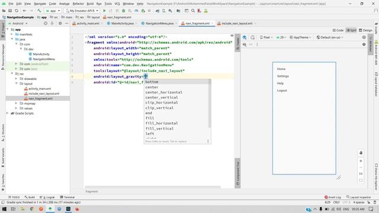Hide the Project panel with minus icon
Viewport: 379px width, 213px height.
click(66, 24)
